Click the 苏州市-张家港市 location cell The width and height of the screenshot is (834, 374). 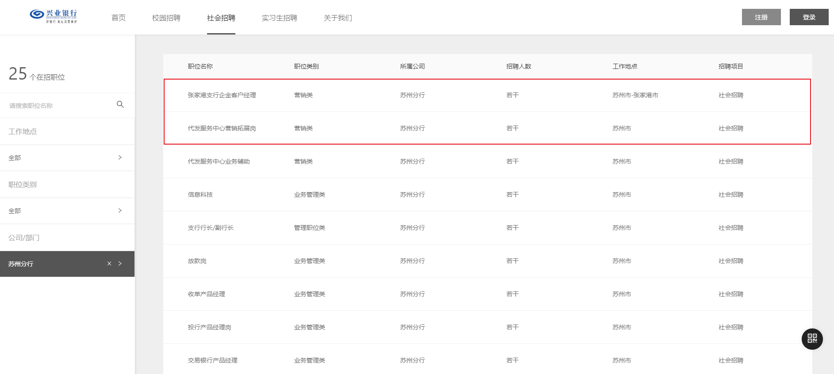pyautogui.click(x=635, y=95)
